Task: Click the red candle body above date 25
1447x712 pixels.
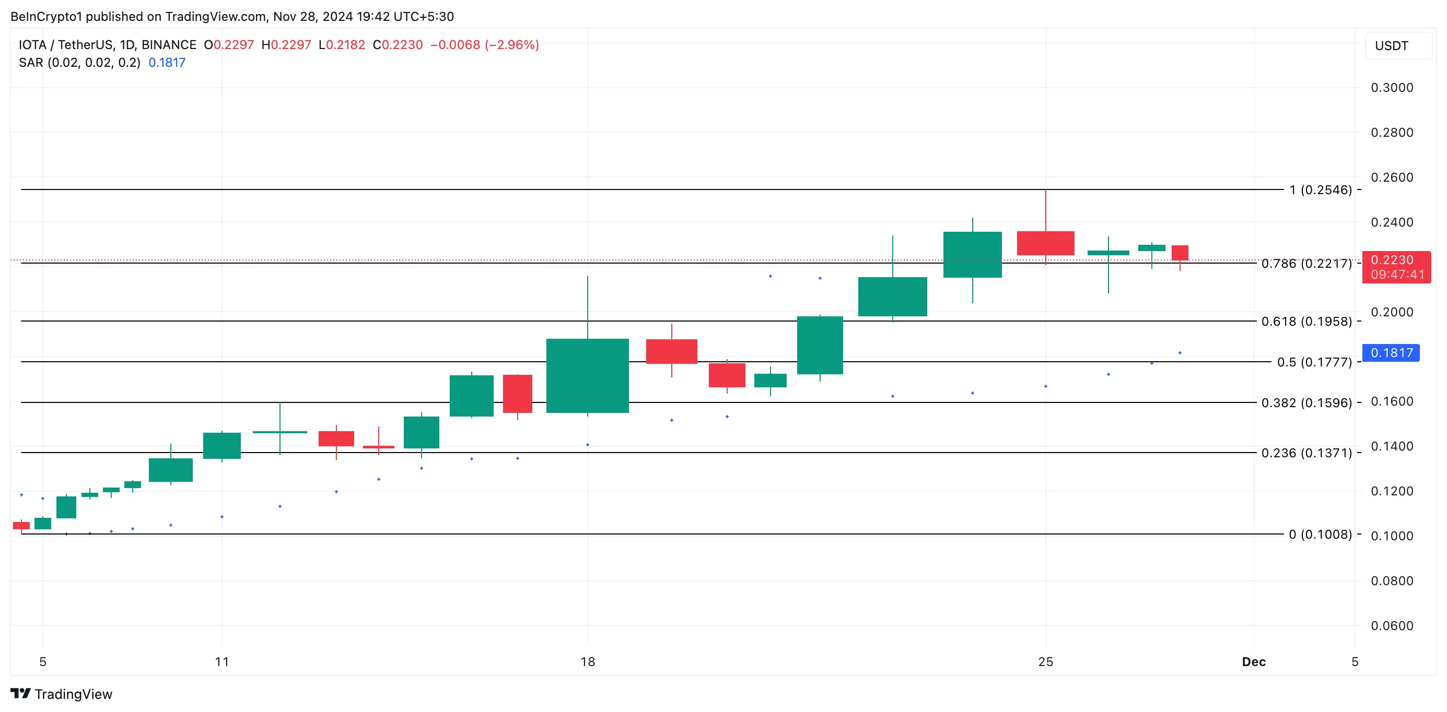Action: 1045,243
